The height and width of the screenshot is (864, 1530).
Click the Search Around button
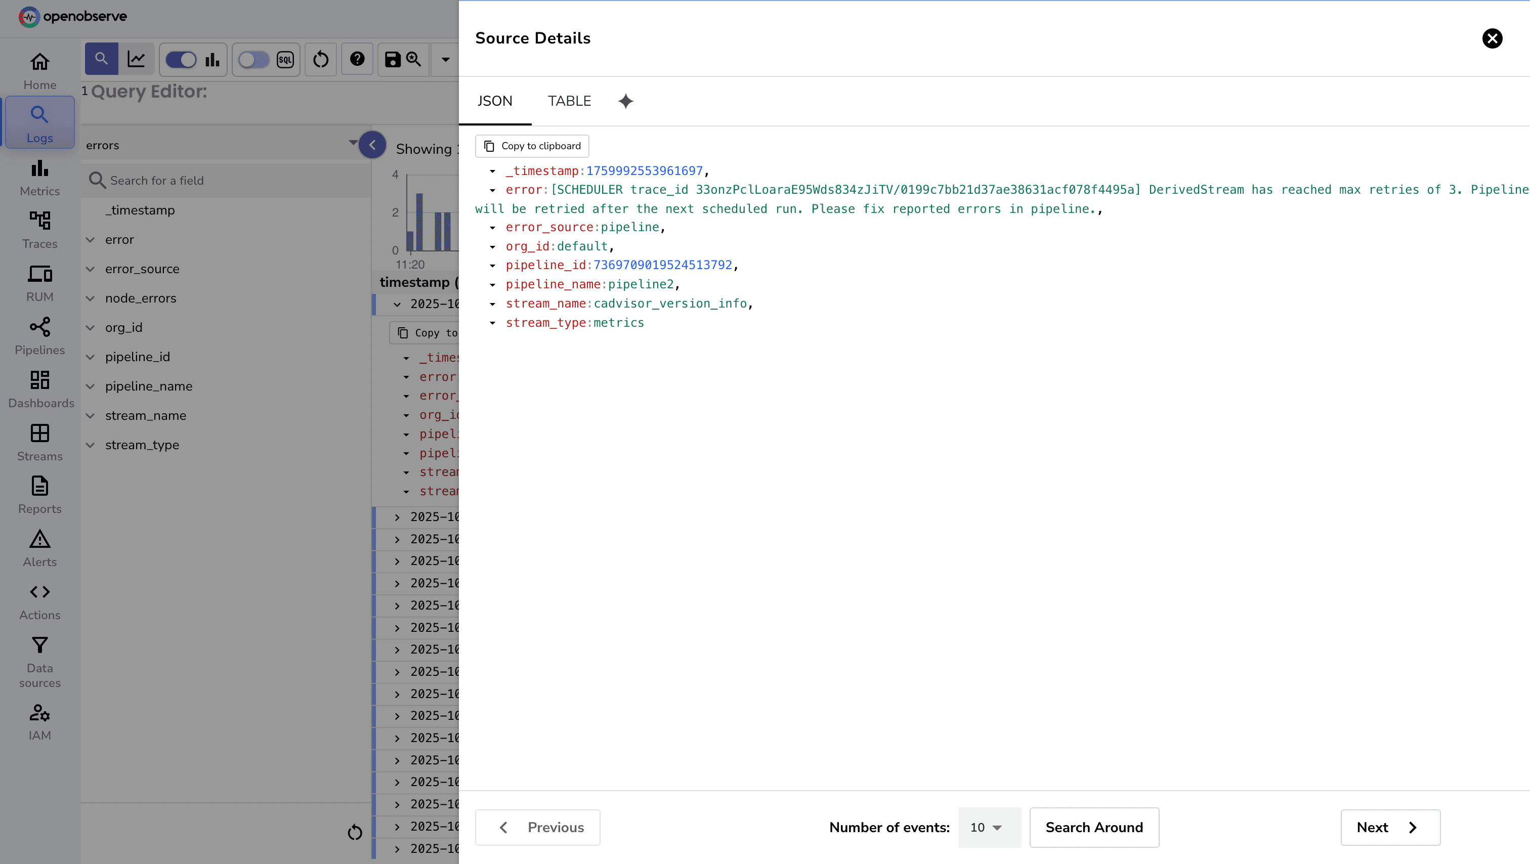tap(1094, 827)
